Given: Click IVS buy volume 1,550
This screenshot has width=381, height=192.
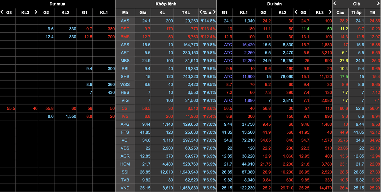Looking at the screenshot, I should click(71, 116).
